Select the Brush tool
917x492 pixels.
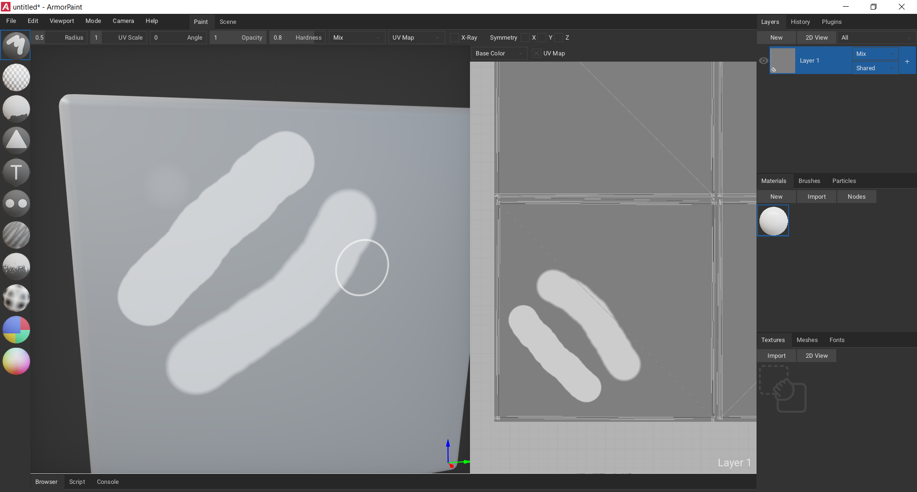click(x=16, y=44)
